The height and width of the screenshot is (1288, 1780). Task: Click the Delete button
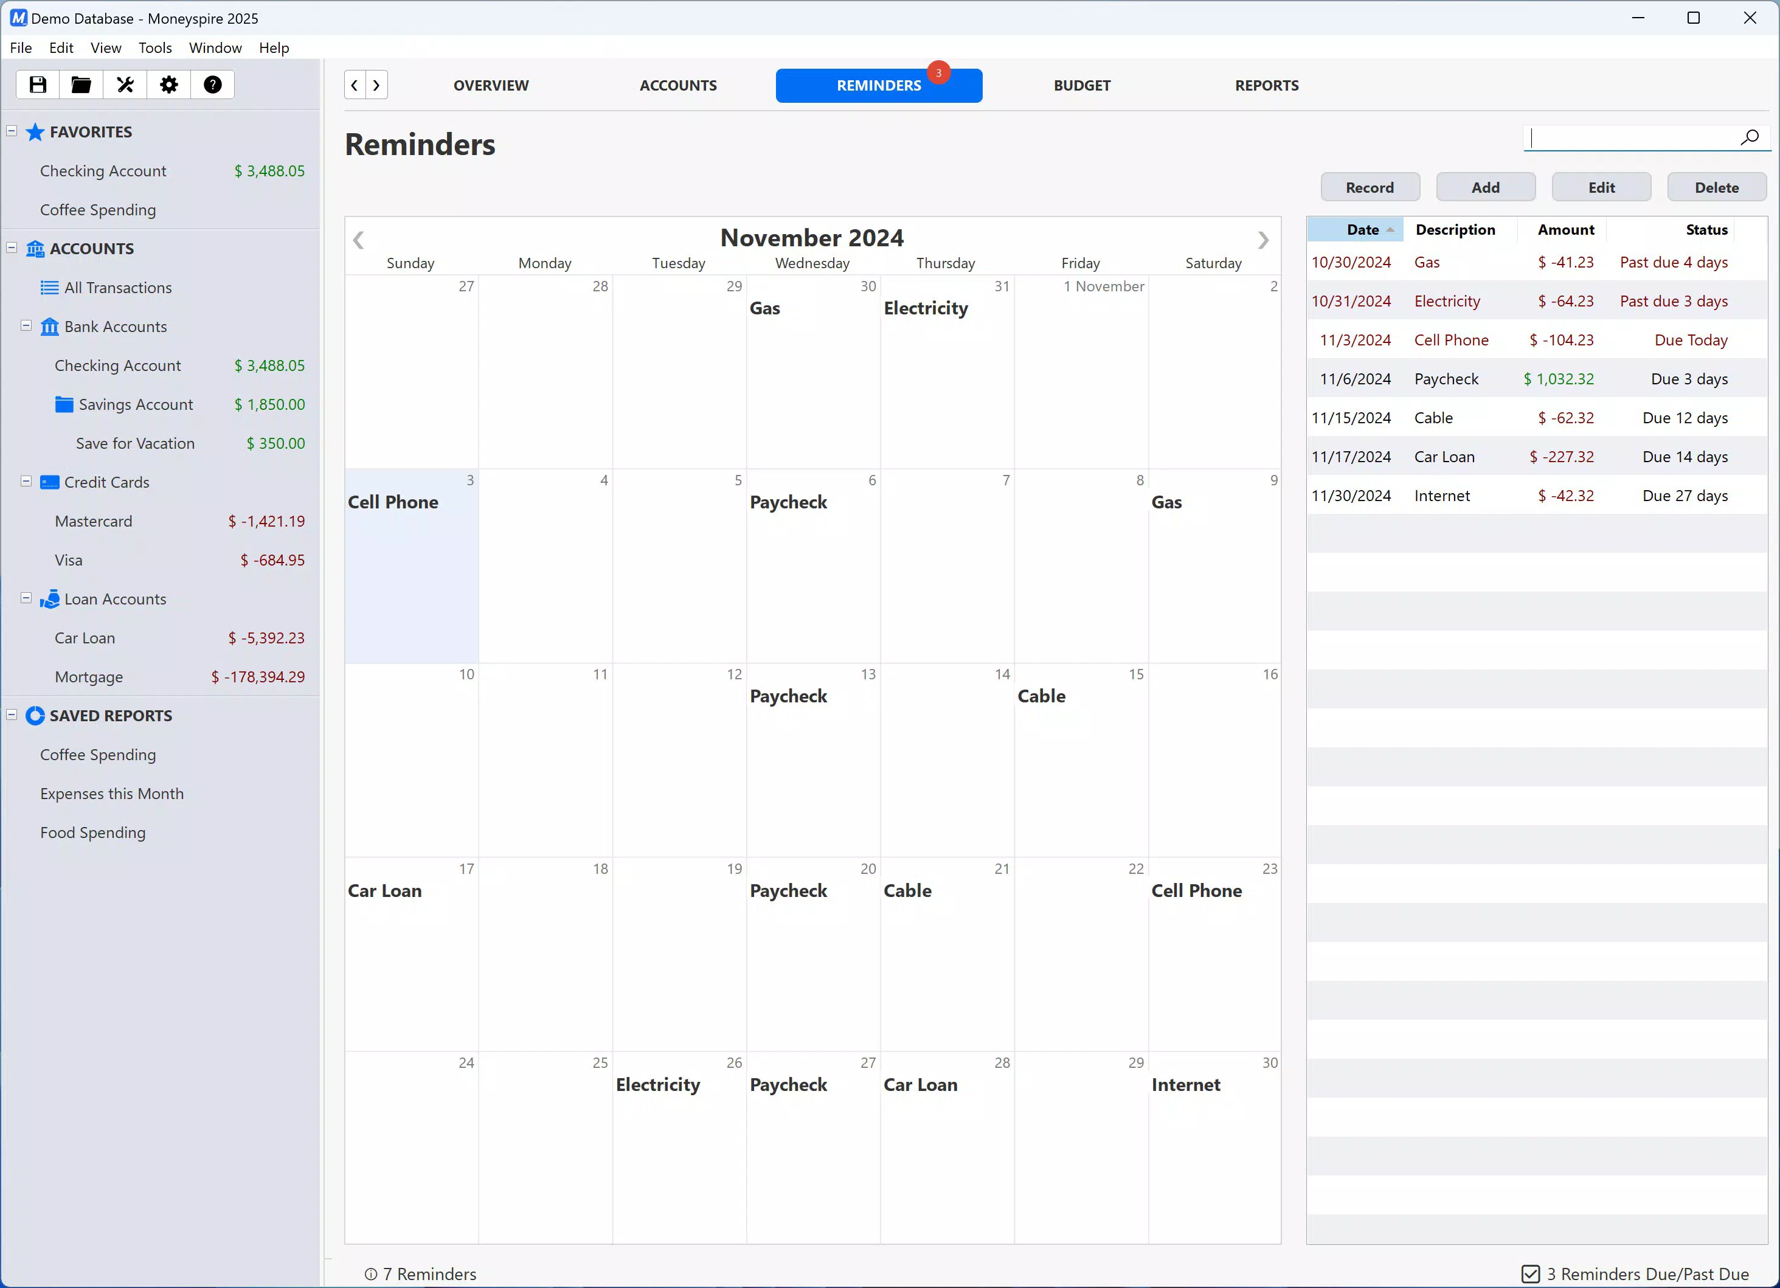1716,187
